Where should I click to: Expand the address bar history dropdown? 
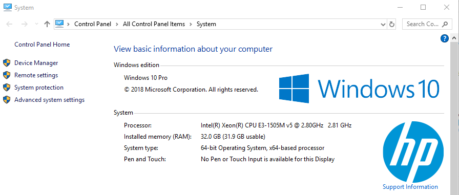383,24
